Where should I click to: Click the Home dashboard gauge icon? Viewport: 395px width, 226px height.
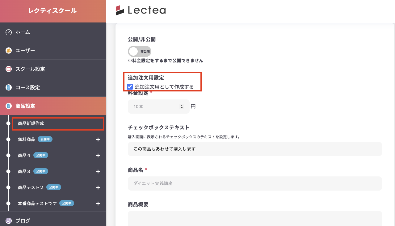tap(9, 32)
